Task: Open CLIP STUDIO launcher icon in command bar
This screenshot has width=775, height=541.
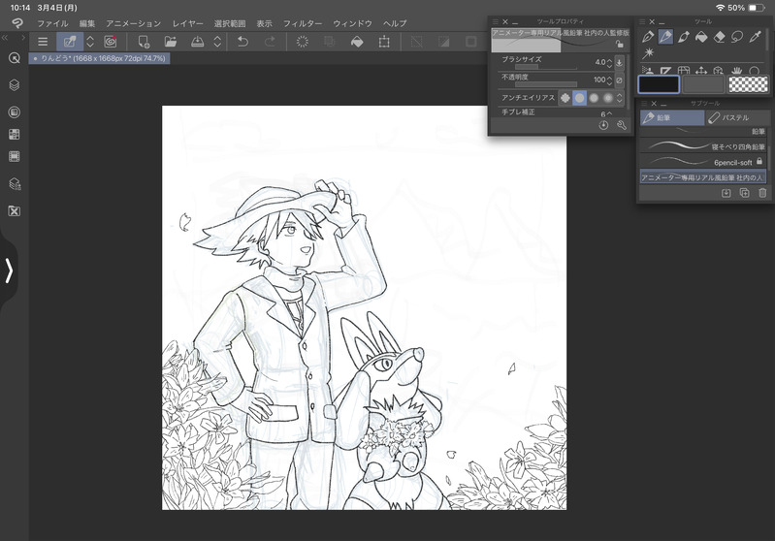Action: pos(111,42)
